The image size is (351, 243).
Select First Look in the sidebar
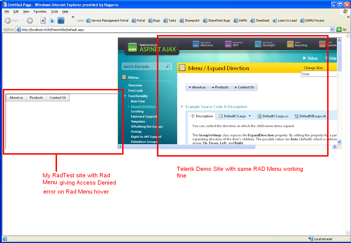(136, 91)
